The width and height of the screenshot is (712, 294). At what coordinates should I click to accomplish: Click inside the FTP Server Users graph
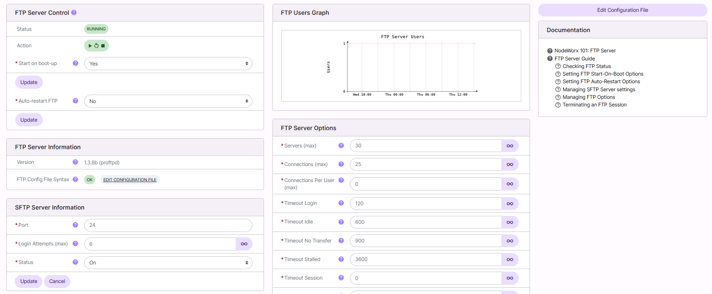pos(401,66)
